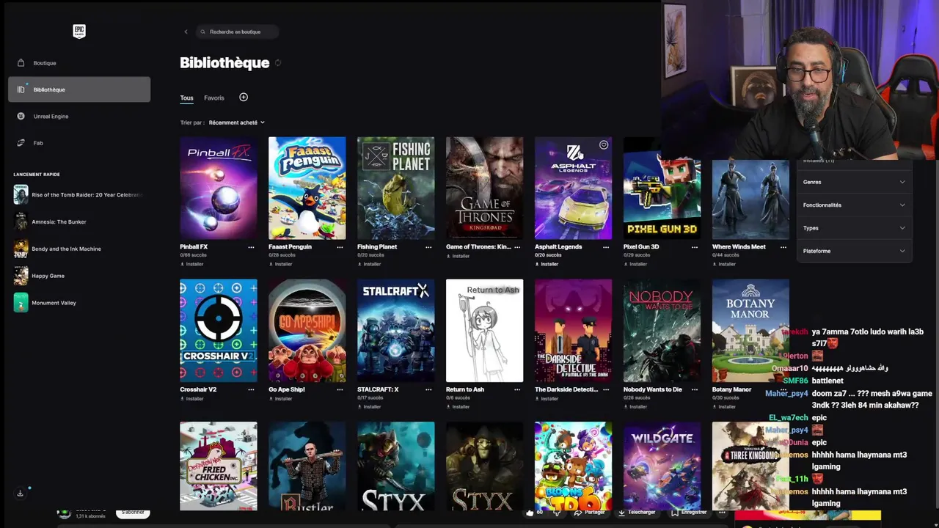Expand the Types filter
Viewport: 939px width, 528px height.
(x=854, y=228)
